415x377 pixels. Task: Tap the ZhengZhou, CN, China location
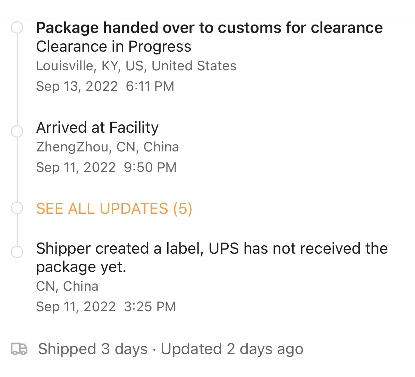click(x=107, y=147)
